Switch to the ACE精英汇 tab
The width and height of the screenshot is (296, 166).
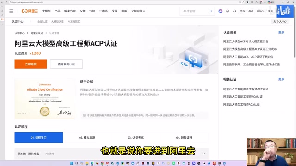pyautogui.click(x=74, y=22)
